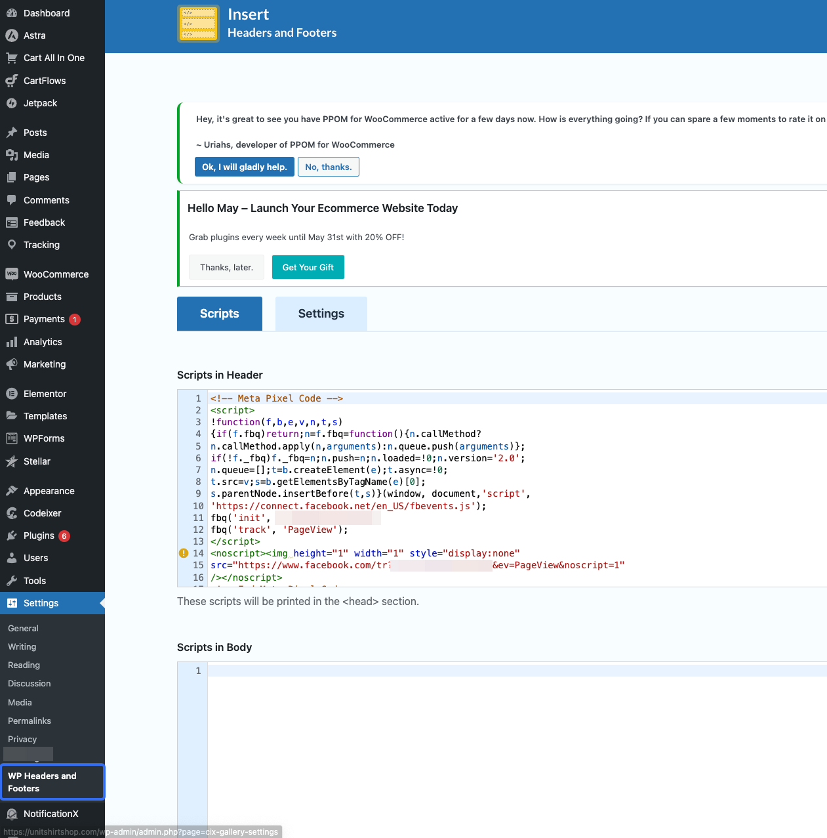Click the Products archive box icon
The width and height of the screenshot is (827, 838).
coord(12,297)
